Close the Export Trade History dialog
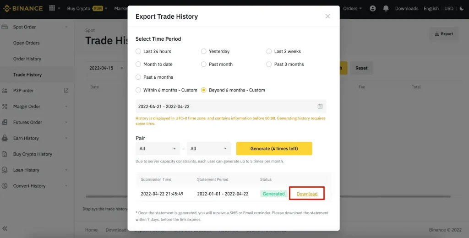This screenshot has width=469, height=238. click(327, 16)
